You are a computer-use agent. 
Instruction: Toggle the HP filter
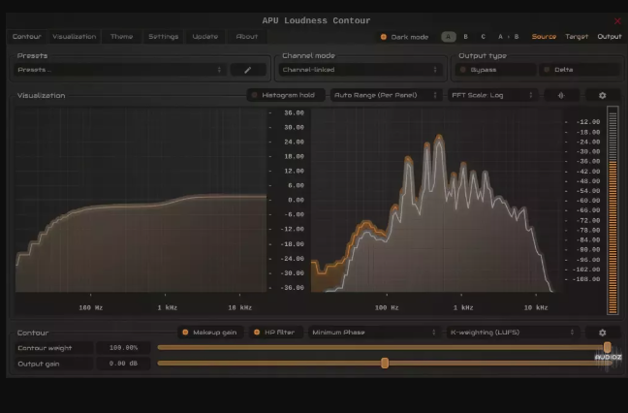273,333
